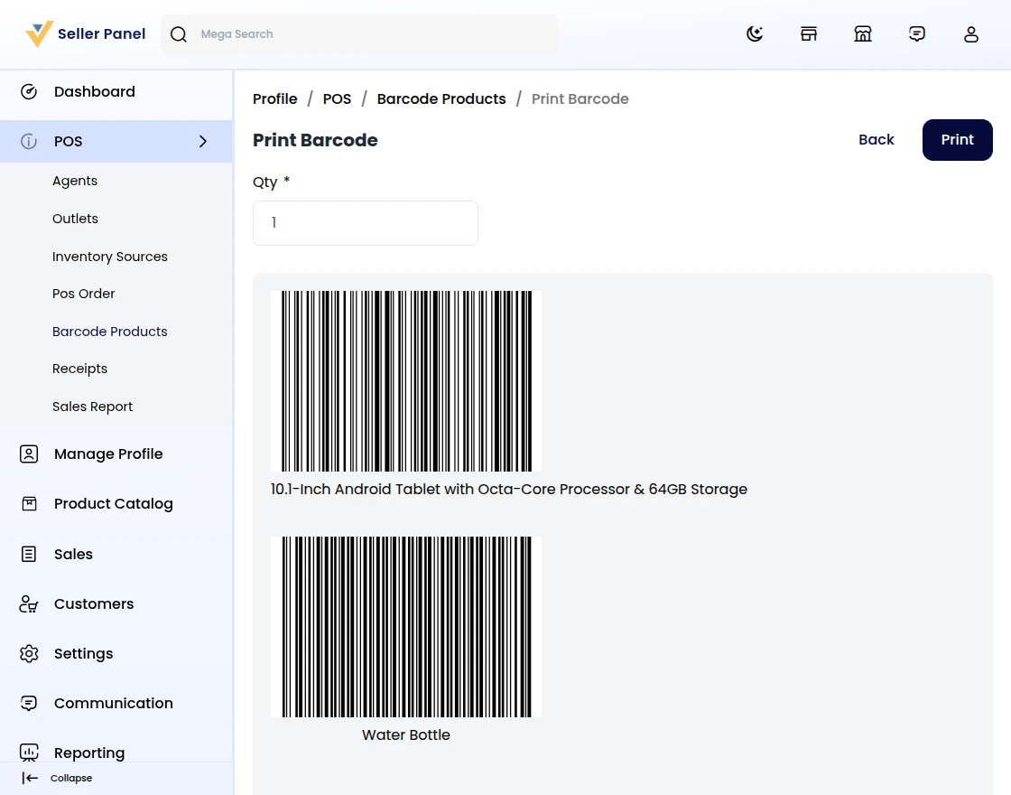
Task: Open the Communication section label
Action: 114,703
